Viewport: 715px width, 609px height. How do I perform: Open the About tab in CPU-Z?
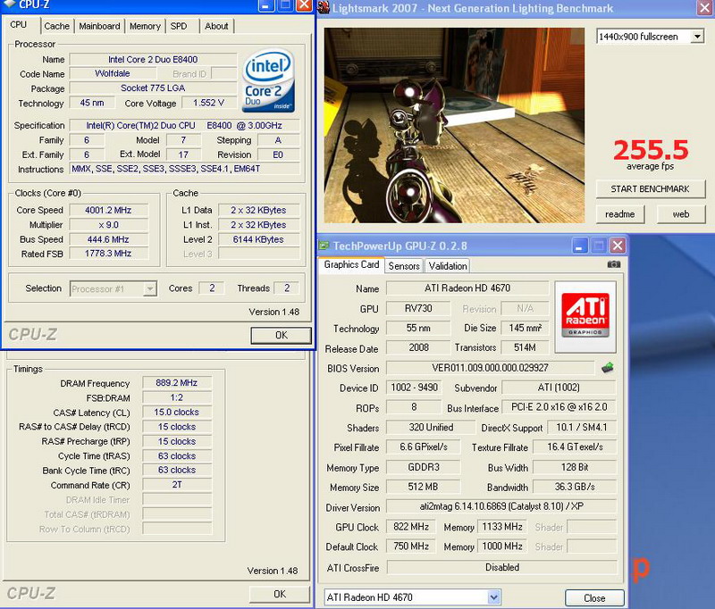(216, 26)
